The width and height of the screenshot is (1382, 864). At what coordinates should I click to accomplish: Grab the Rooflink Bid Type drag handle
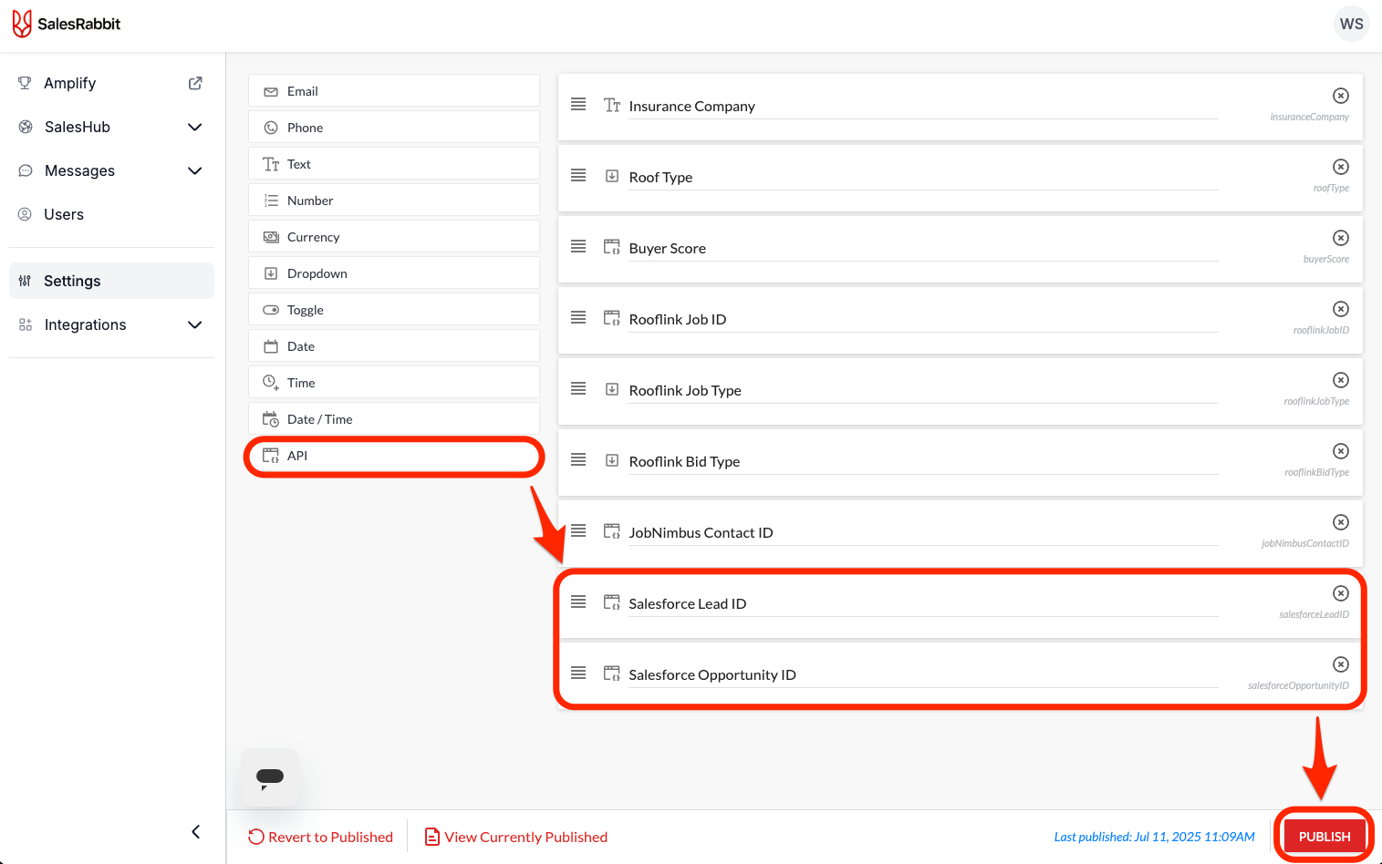[x=578, y=459]
